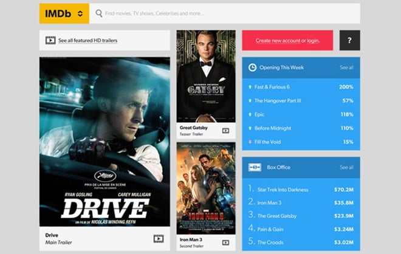This screenshot has height=254, width=401.
Task: Open The Hangover Part III entry
Action: tap(278, 101)
